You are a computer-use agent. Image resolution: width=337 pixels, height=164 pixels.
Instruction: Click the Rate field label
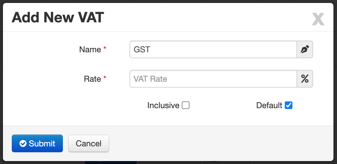(92, 79)
